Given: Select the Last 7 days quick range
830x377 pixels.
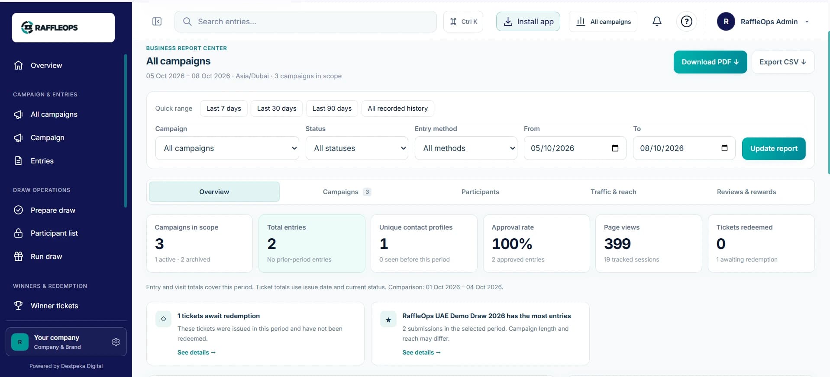Looking at the screenshot, I should (x=223, y=109).
